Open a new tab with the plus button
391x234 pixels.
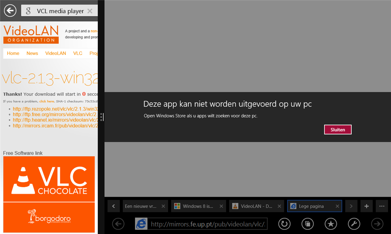367,206
